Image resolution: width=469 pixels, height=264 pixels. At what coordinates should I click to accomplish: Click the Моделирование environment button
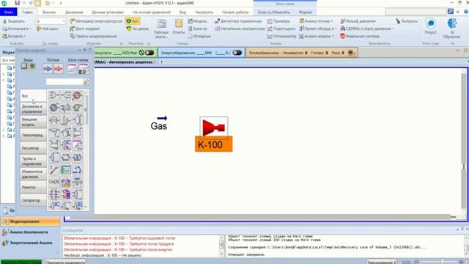point(30,221)
